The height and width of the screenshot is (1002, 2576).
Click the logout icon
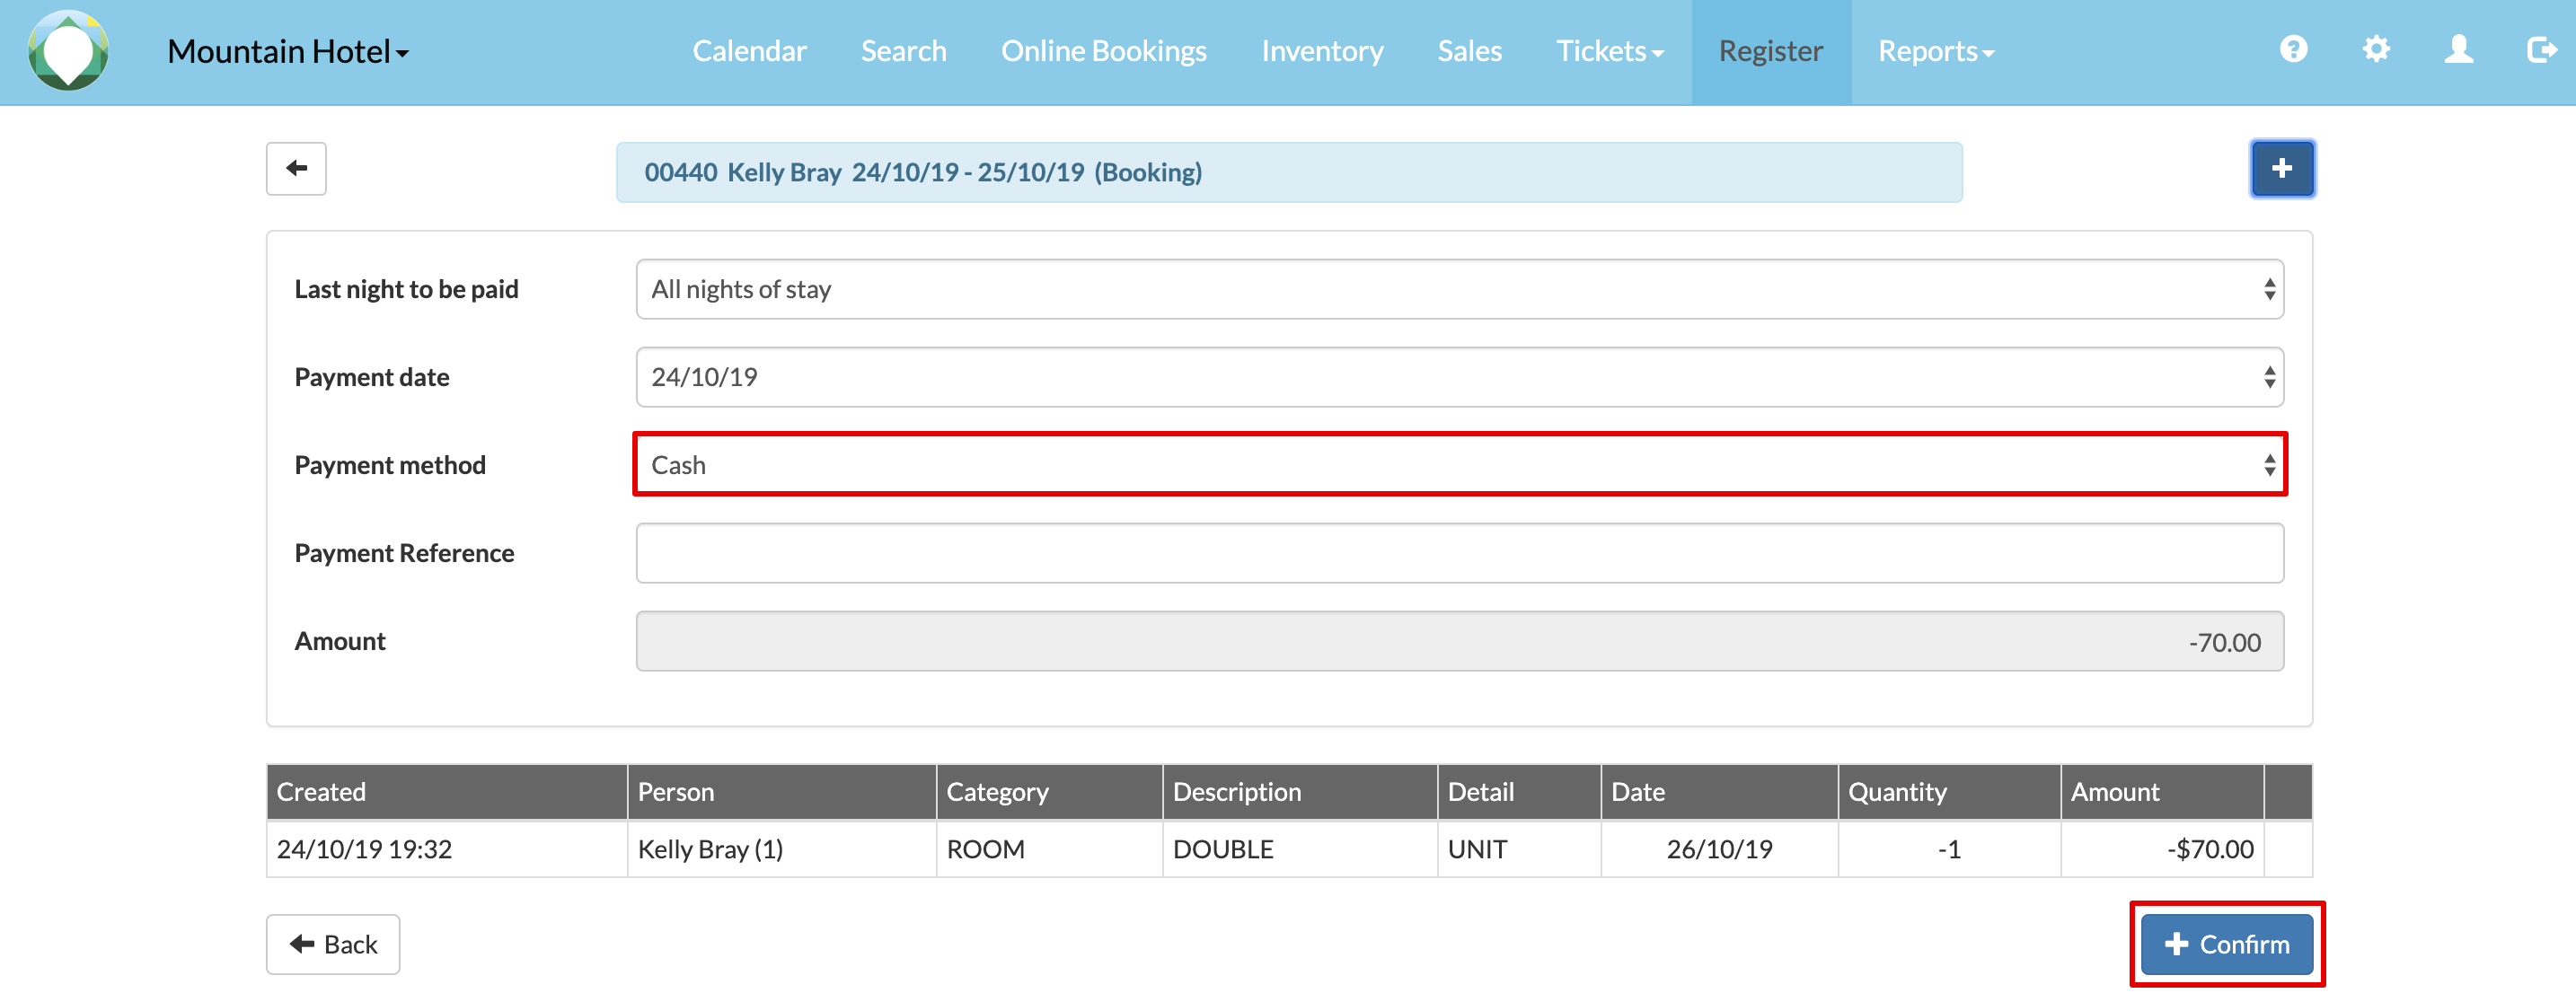coord(2540,49)
